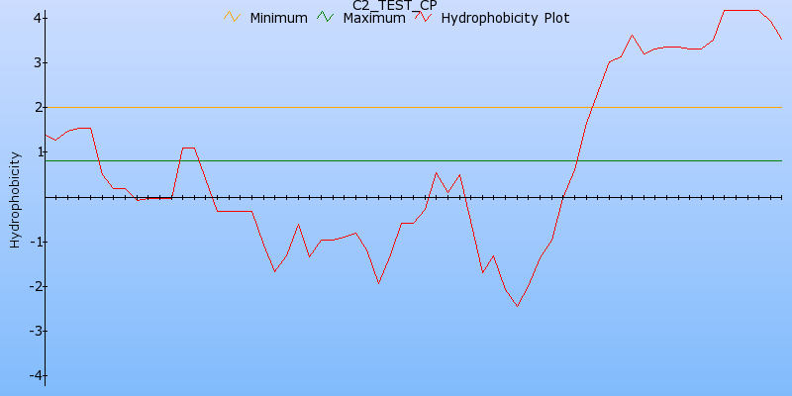Viewport: 792px width, 396px height.
Task: Click the orange Minimum legend line icon
Action: click(233, 17)
